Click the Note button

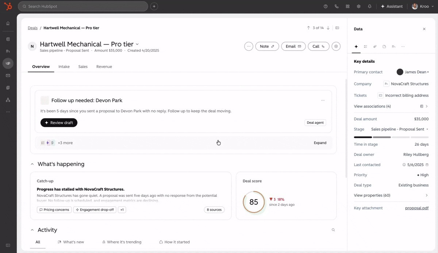267,46
